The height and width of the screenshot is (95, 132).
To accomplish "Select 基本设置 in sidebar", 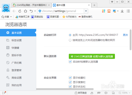I will click(x=18, y=33).
